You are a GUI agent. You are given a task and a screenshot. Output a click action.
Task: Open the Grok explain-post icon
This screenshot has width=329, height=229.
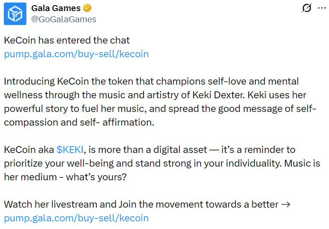tap(306, 9)
